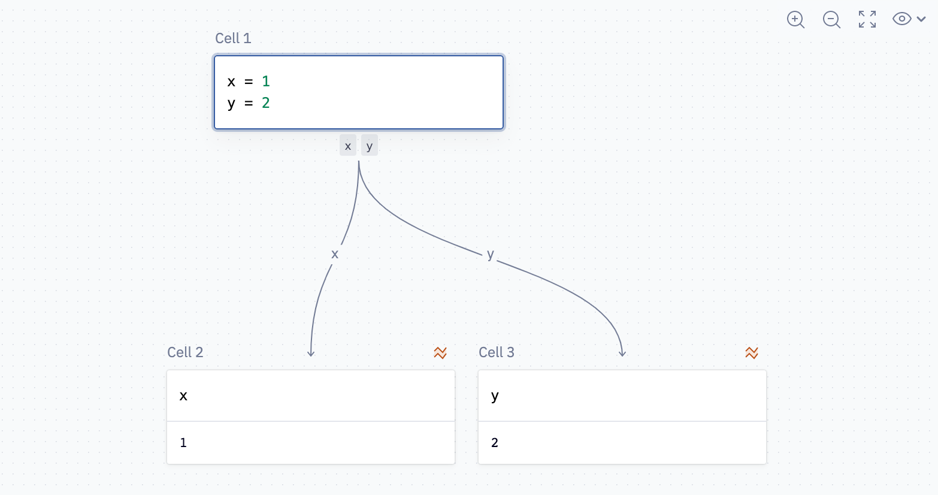The image size is (938, 495).
Task: Click the zoom out magnifier icon
Action: (831, 19)
